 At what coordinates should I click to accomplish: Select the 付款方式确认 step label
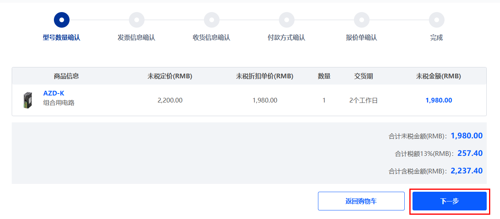click(x=287, y=38)
